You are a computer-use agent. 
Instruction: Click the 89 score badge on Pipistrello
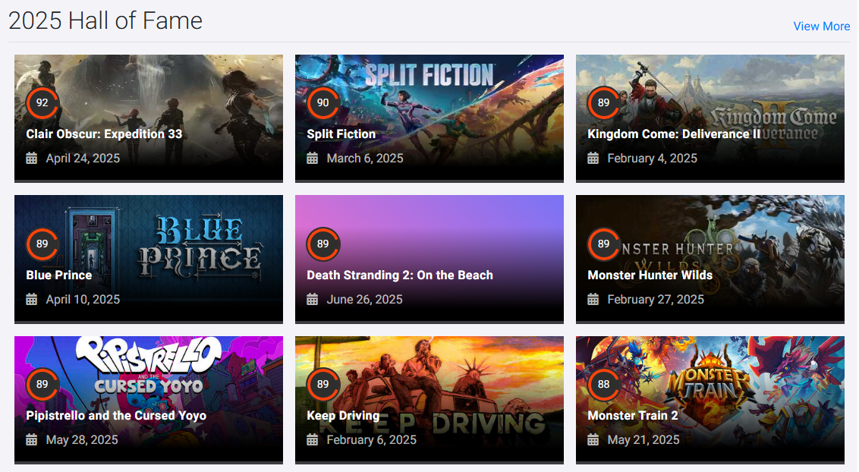coord(42,385)
